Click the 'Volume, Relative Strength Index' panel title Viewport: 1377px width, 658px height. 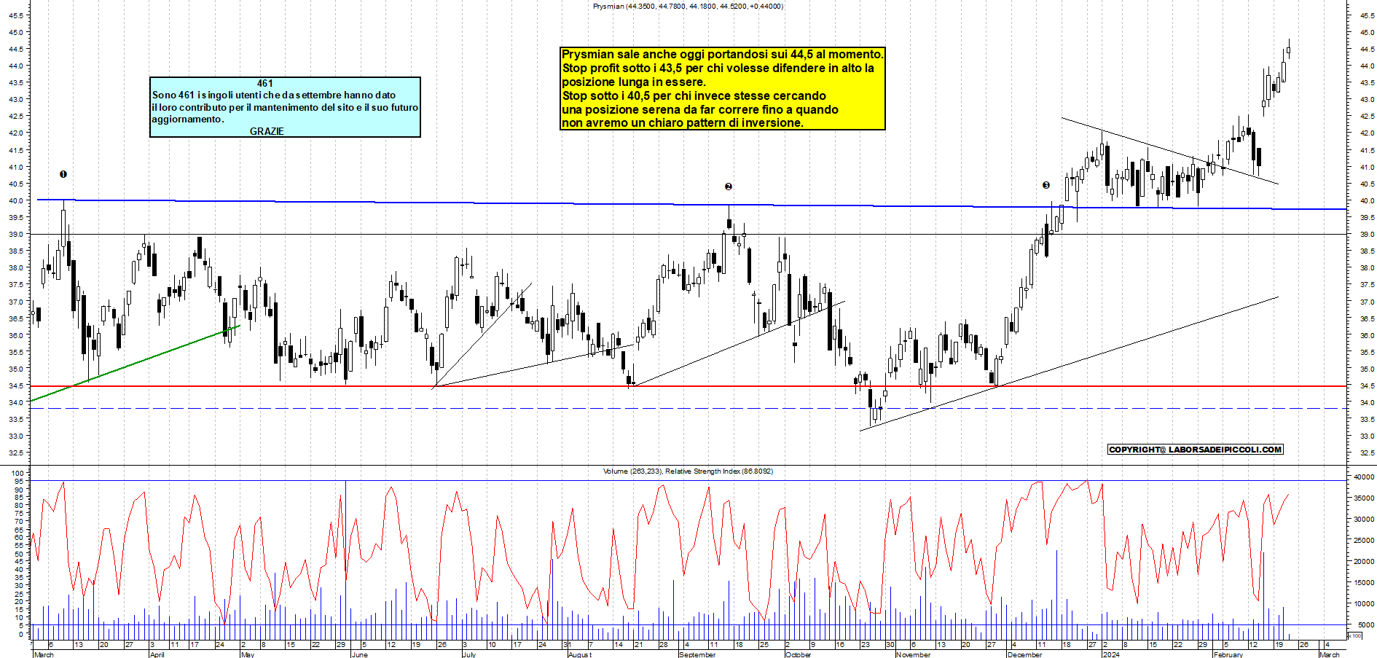click(688, 471)
